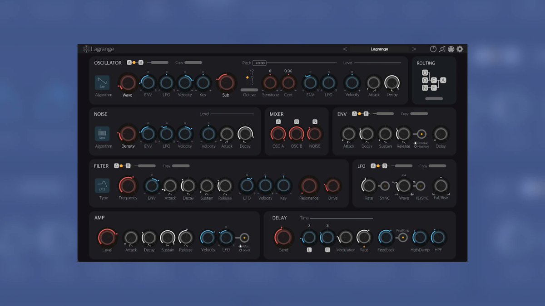Open the color palette icon
This screenshot has width=545, height=306.
point(451,49)
